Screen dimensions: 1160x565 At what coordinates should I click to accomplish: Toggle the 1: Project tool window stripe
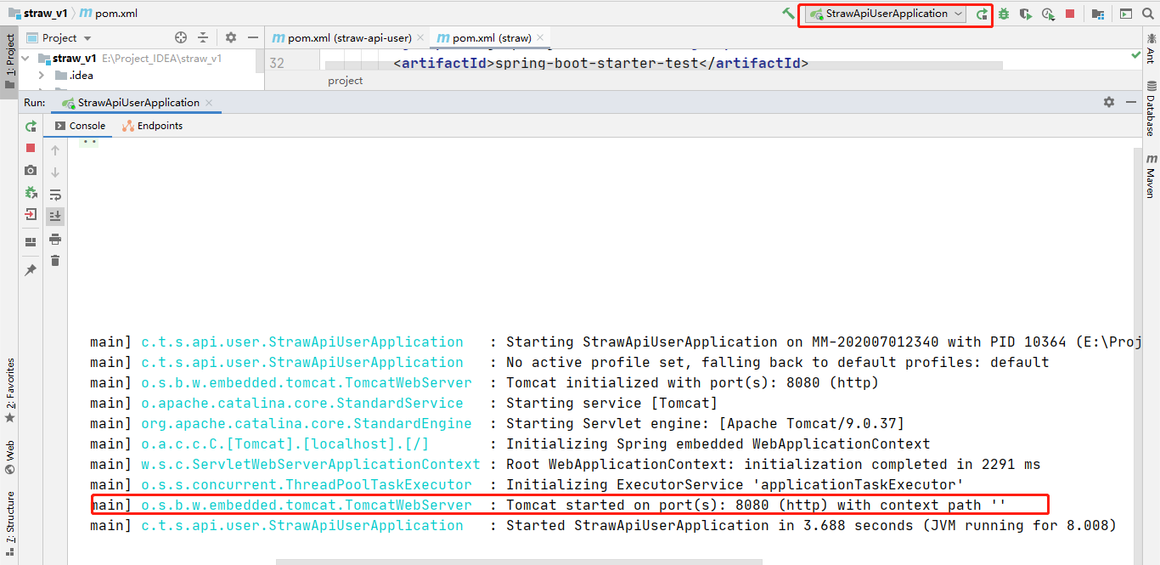pyautogui.click(x=9, y=60)
